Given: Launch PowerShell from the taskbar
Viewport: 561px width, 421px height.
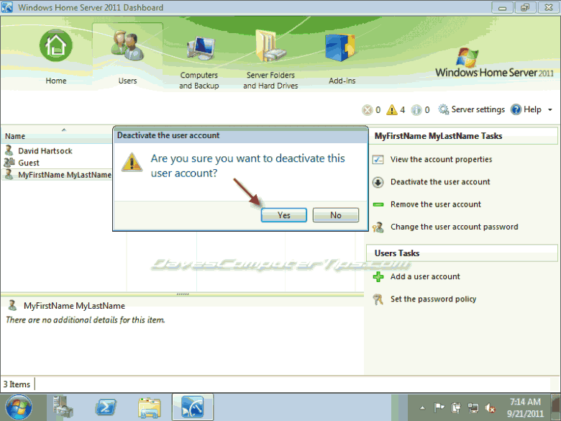Looking at the screenshot, I should (x=106, y=408).
